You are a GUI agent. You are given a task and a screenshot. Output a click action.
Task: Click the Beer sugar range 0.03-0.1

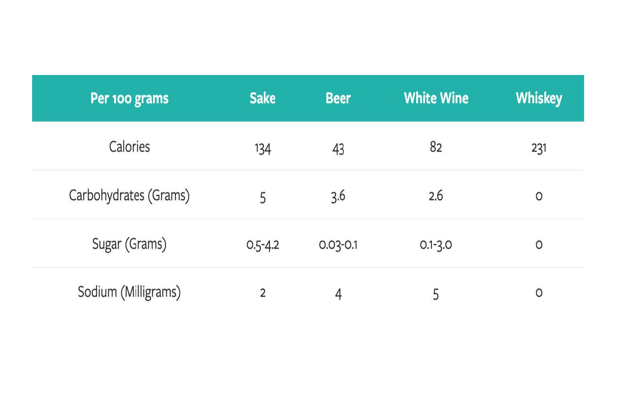(338, 244)
